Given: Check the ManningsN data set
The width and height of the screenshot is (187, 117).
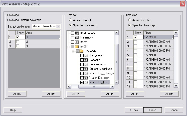Looking at the screenshot, I should [x=72, y=38].
